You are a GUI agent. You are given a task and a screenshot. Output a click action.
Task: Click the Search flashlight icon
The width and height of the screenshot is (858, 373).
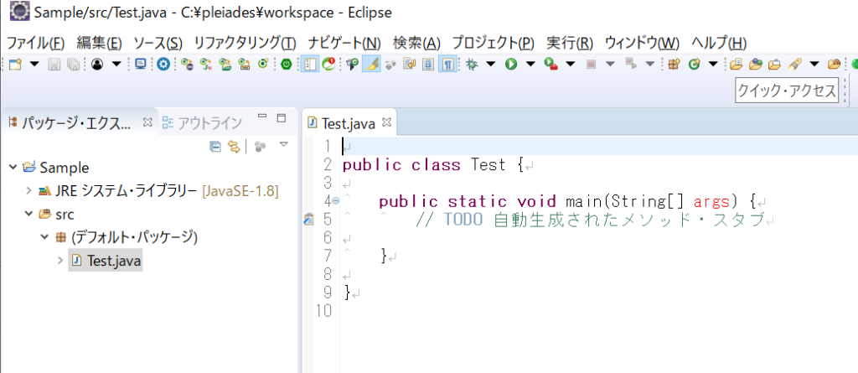(x=795, y=65)
